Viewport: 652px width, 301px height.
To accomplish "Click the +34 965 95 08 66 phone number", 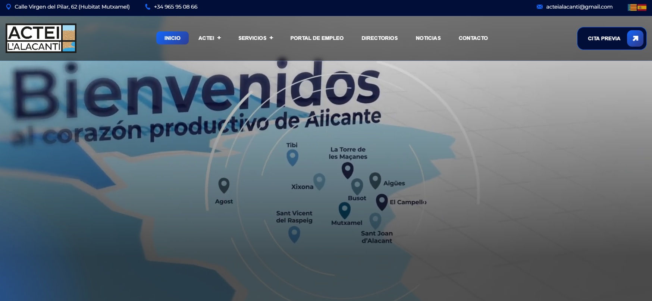I will click(176, 7).
